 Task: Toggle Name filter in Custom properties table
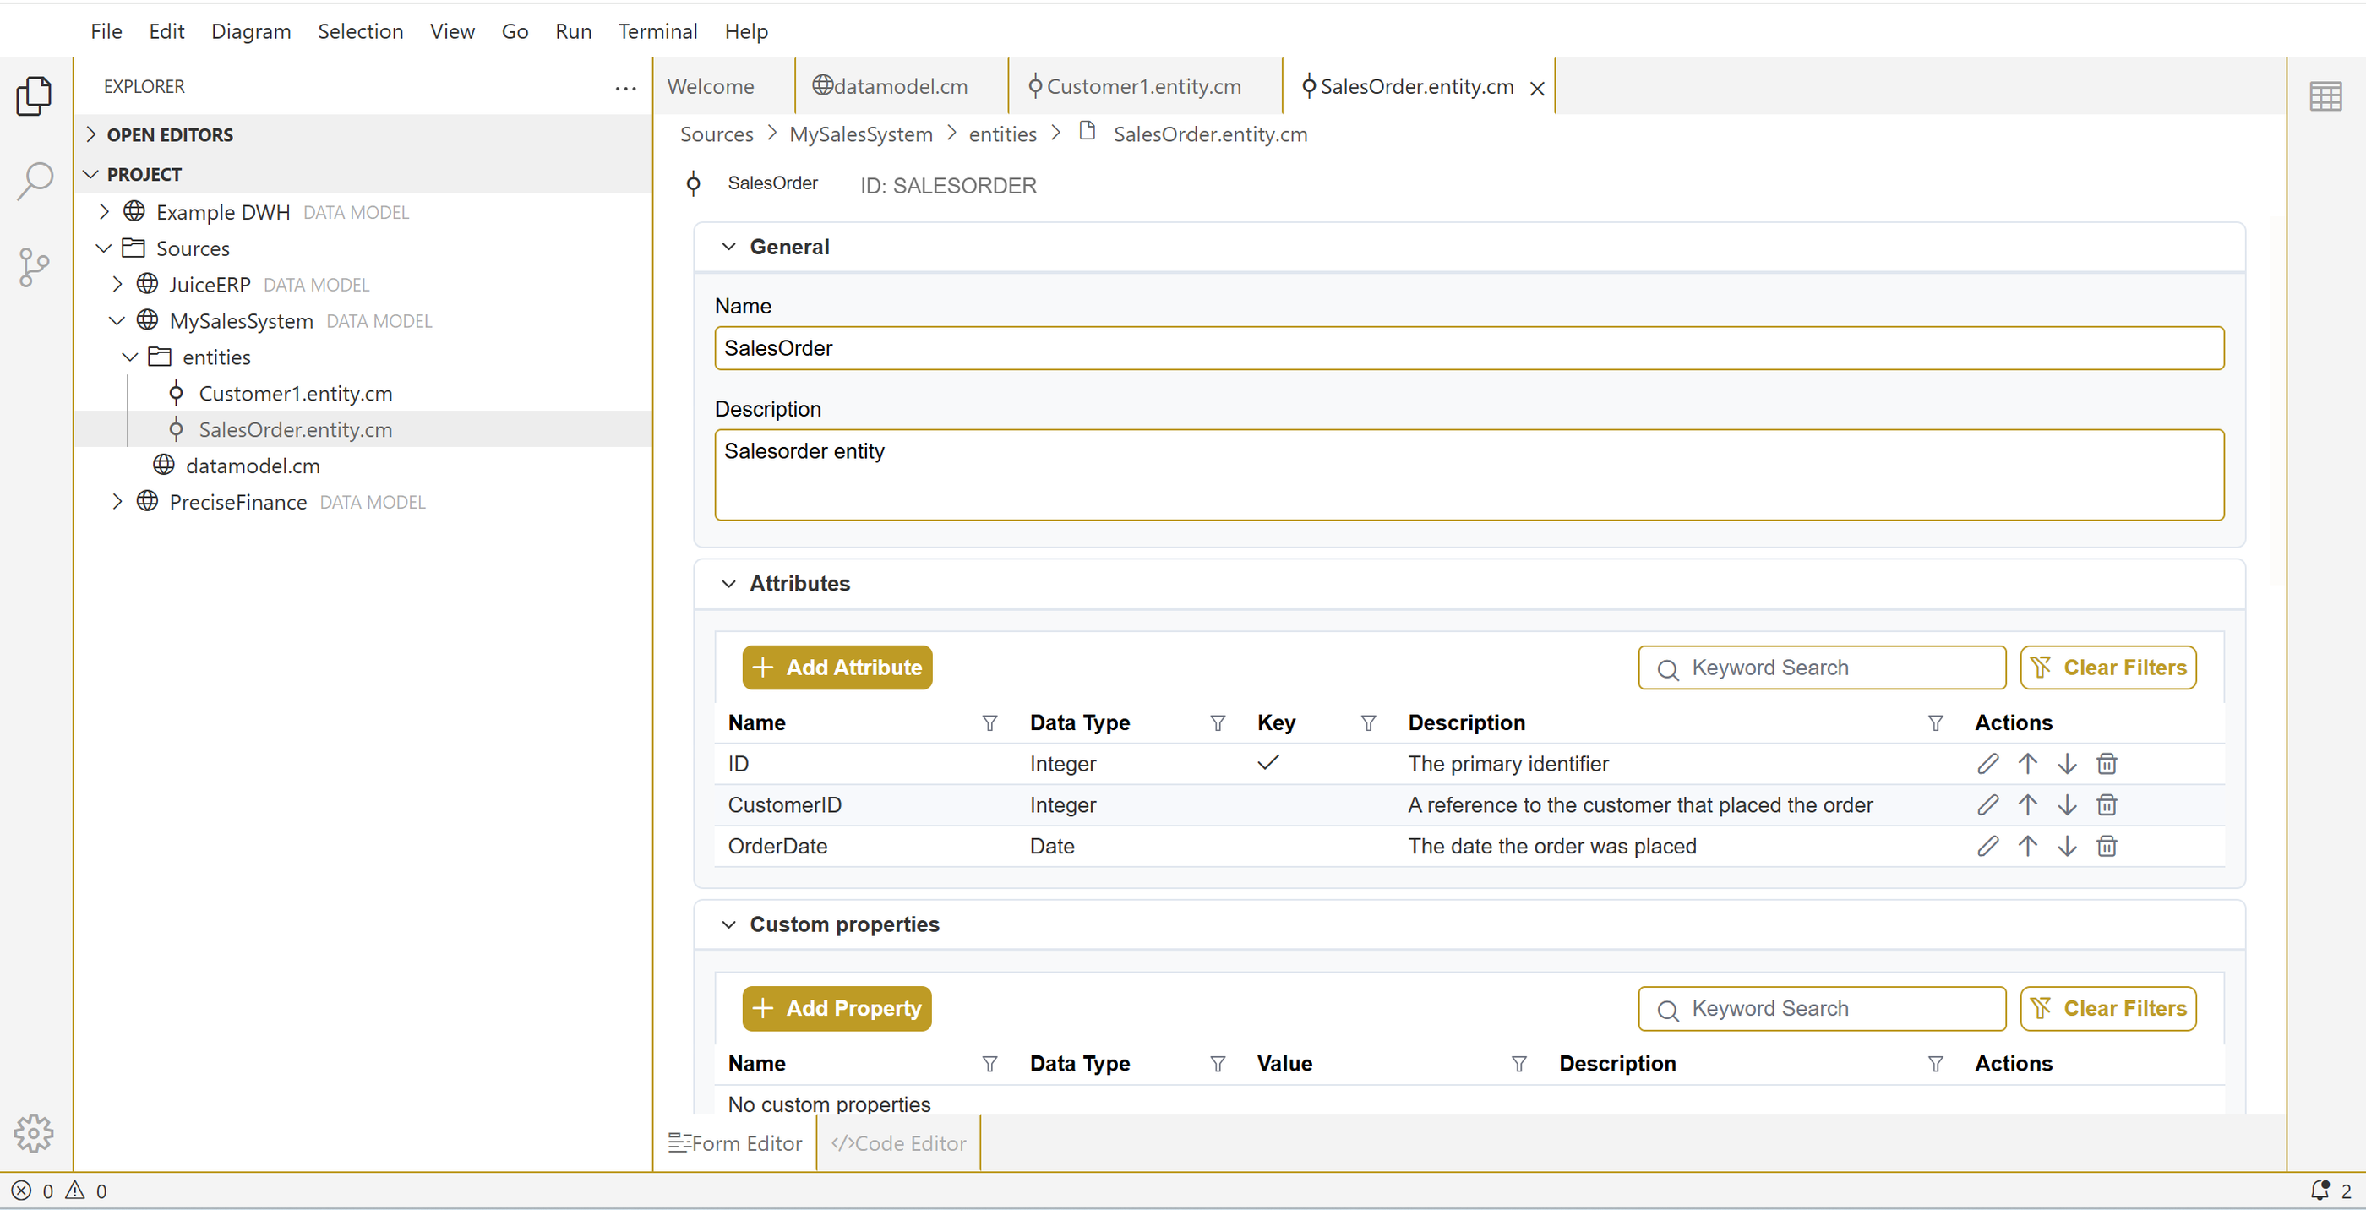[990, 1064]
